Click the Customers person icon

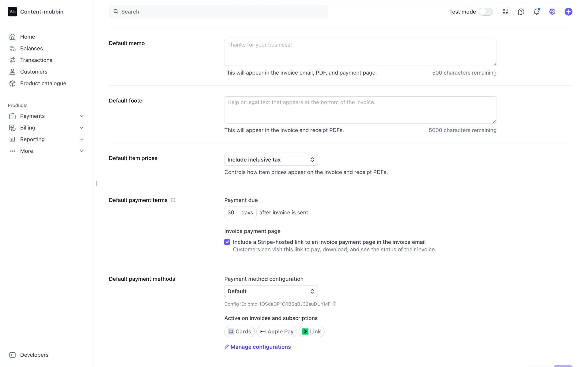(x=12, y=72)
